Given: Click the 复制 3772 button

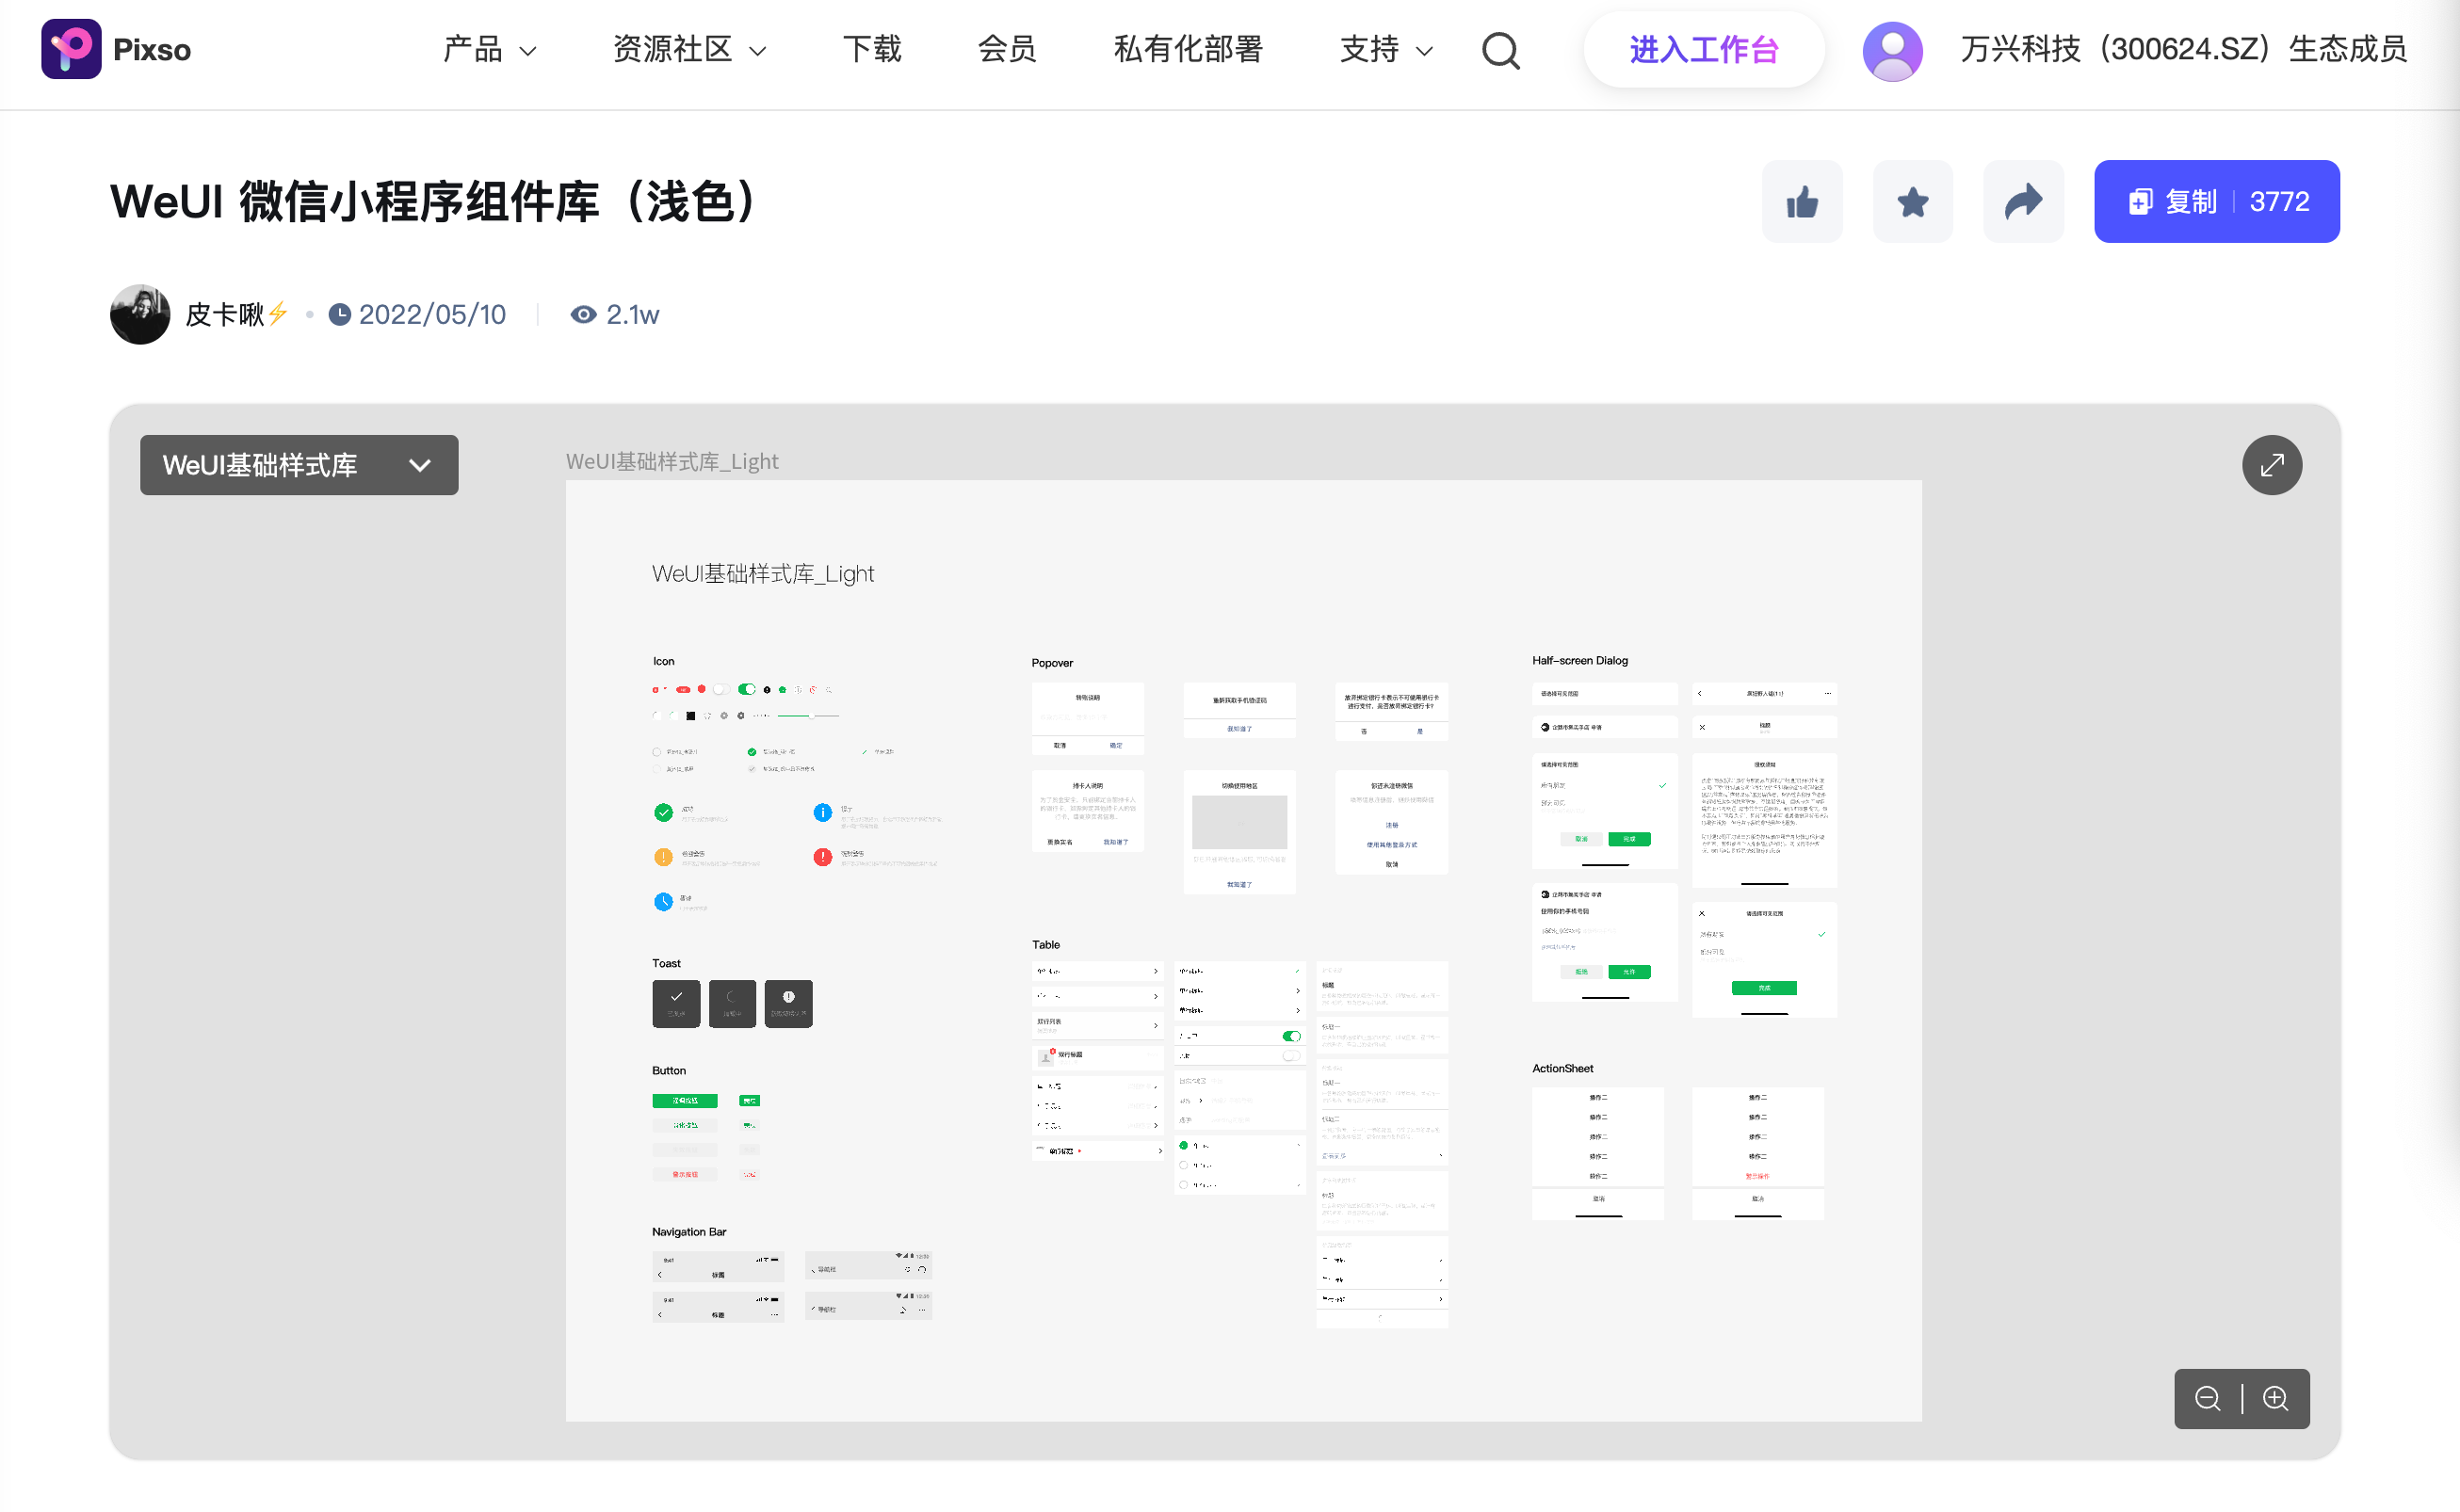Looking at the screenshot, I should 2217,202.
